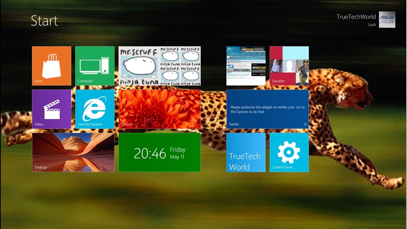Open the TrueTech World tile
Screen dimensions: 407x229
point(246,152)
